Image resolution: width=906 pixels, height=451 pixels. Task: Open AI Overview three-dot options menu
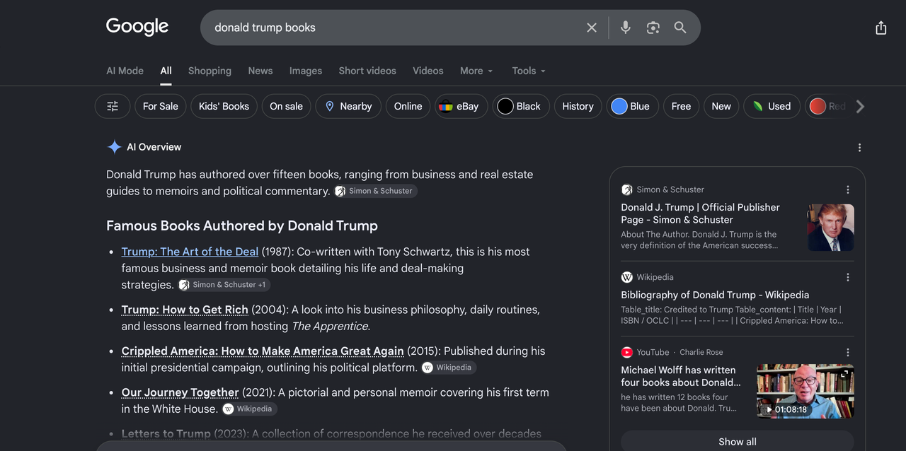(859, 148)
